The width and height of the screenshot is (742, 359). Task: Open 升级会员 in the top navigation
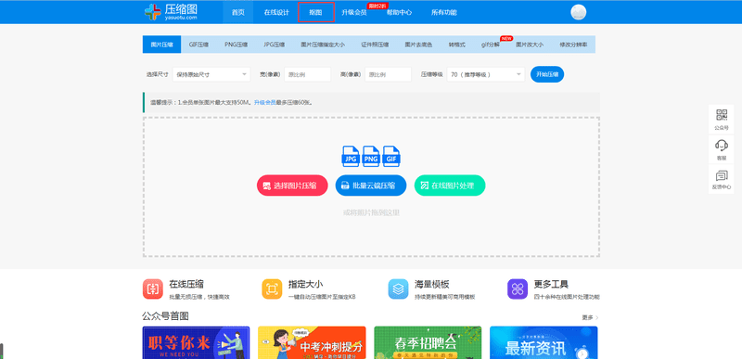(354, 12)
